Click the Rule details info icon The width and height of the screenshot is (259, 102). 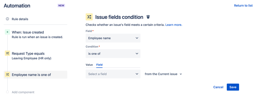coord(8,19)
